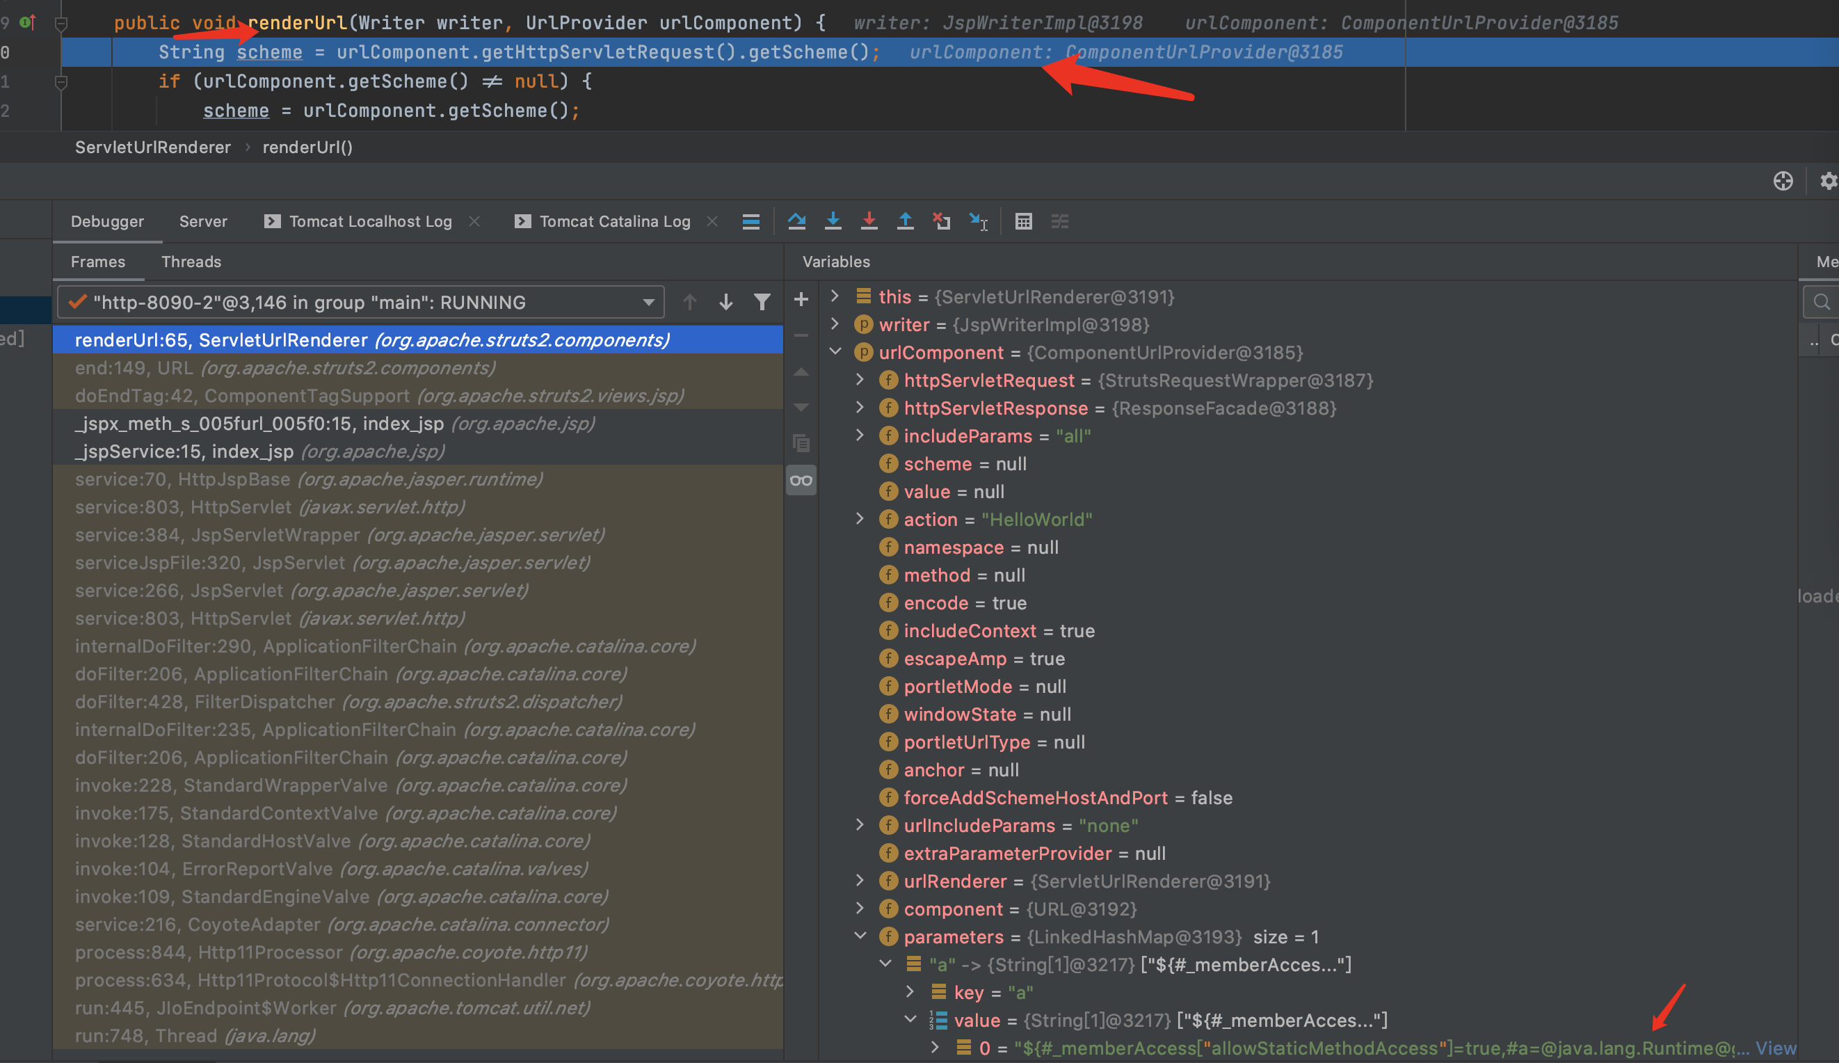Click the Step Out icon

905,221
